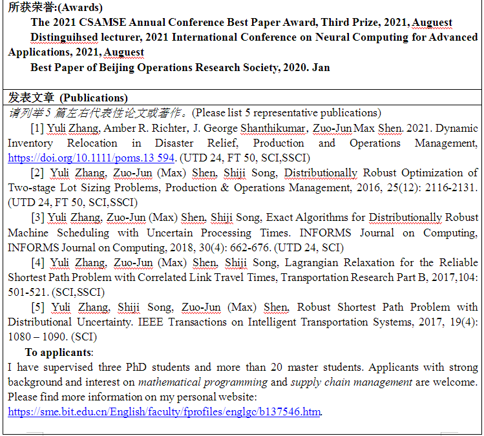484x436 pixels.
Task: Click the italic text "mathematical programming"
Action: click(x=202, y=382)
